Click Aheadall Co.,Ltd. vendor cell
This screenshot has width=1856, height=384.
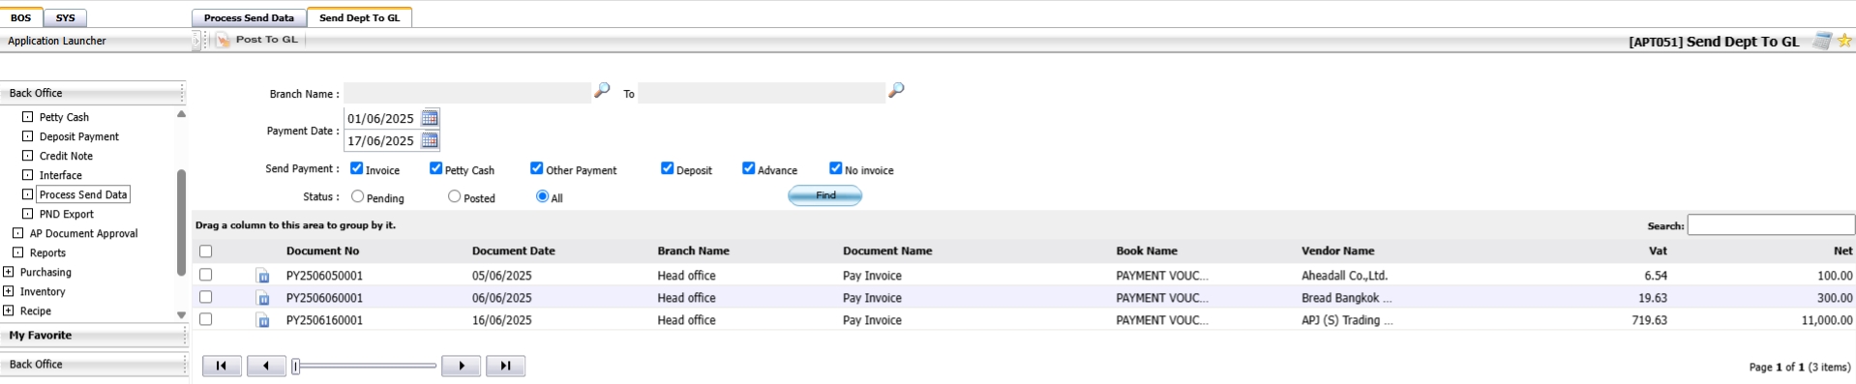[1344, 276]
